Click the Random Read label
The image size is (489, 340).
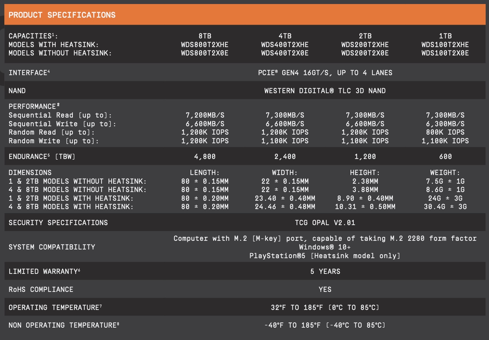(51, 132)
